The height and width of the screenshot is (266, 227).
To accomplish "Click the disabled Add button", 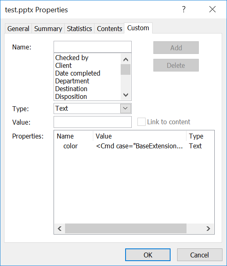I will [x=176, y=48].
